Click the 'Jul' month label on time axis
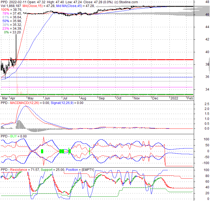The height and width of the screenshot is (201, 210). tap(65, 98)
